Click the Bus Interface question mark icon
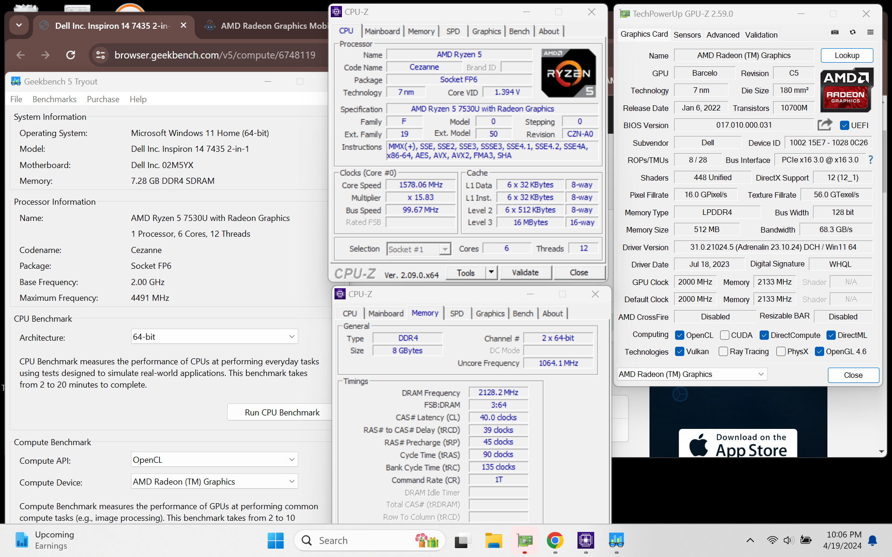The image size is (892, 557). tap(871, 160)
